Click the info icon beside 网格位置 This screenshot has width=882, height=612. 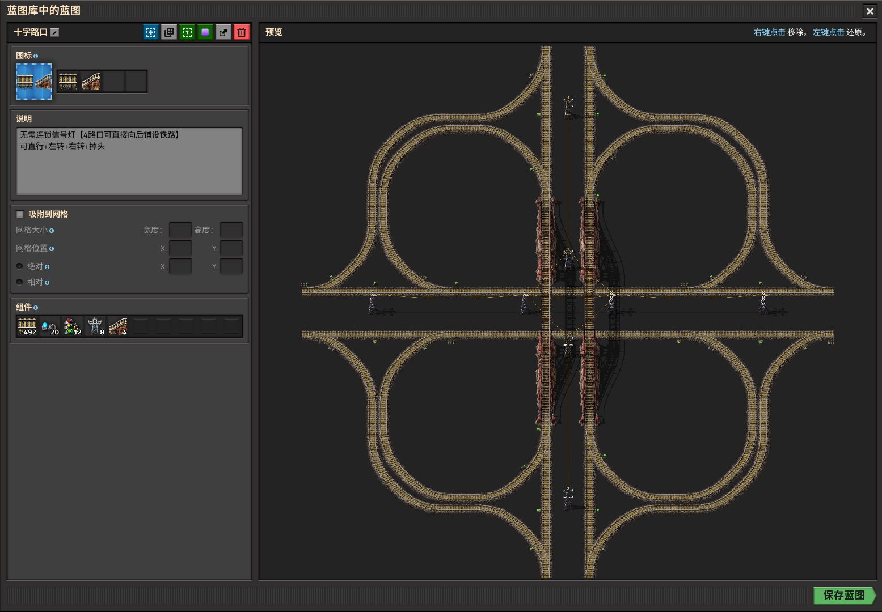coord(52,249)
